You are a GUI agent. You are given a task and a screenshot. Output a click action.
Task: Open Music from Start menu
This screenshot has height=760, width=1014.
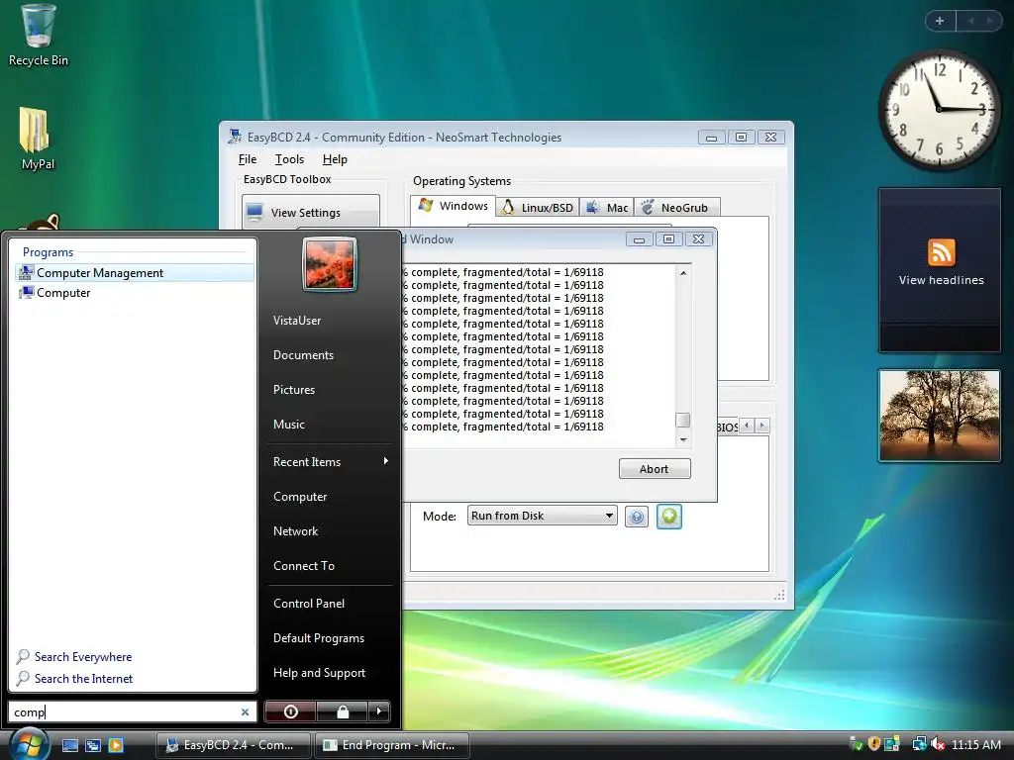(288, 425)
